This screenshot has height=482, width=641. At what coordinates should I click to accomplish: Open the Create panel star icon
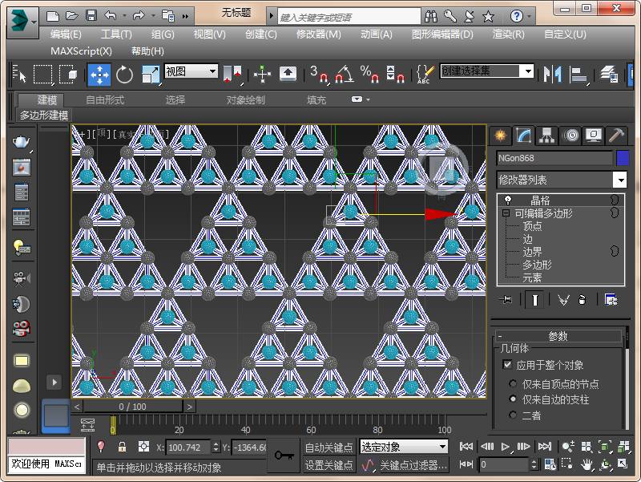500,136
